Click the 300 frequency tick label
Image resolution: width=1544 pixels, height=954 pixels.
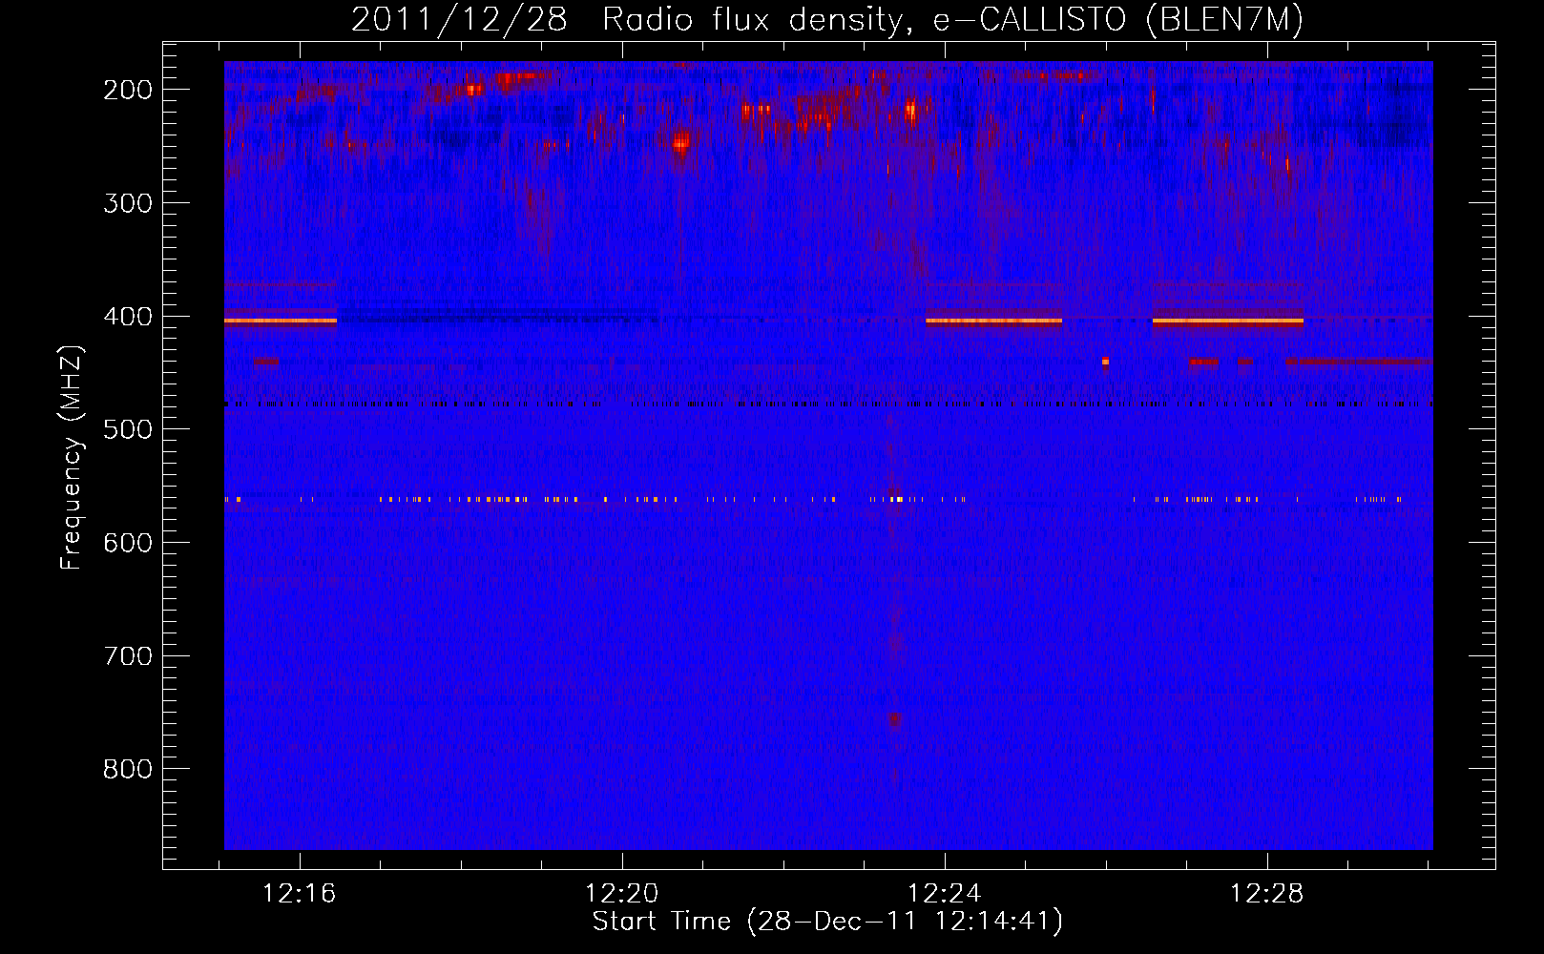(128, 203)
